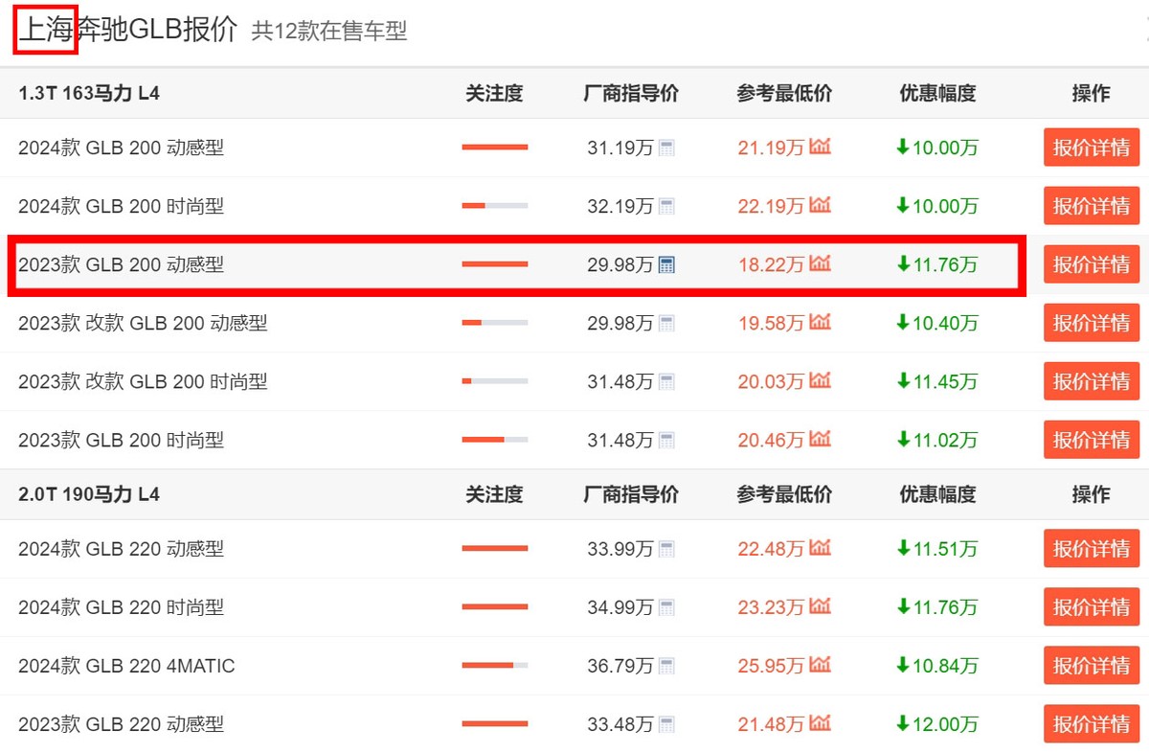The width and height of the screenshot is (1149, 752).
Task: Open 报价详情 for 2023款 GLB 200 时尚型
Action: pos(1092,440)
